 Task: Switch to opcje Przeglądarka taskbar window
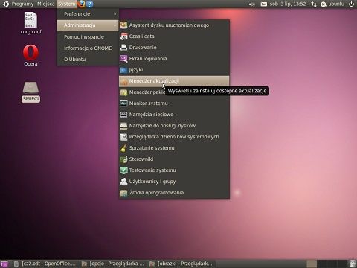pos(113,264)
